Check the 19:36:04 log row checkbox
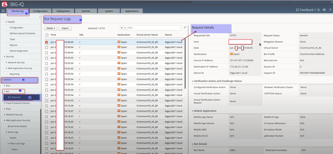 (x=47, y=47)
